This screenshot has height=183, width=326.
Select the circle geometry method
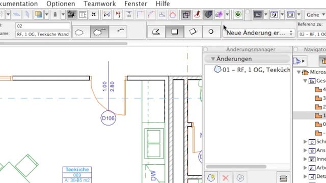211,32
